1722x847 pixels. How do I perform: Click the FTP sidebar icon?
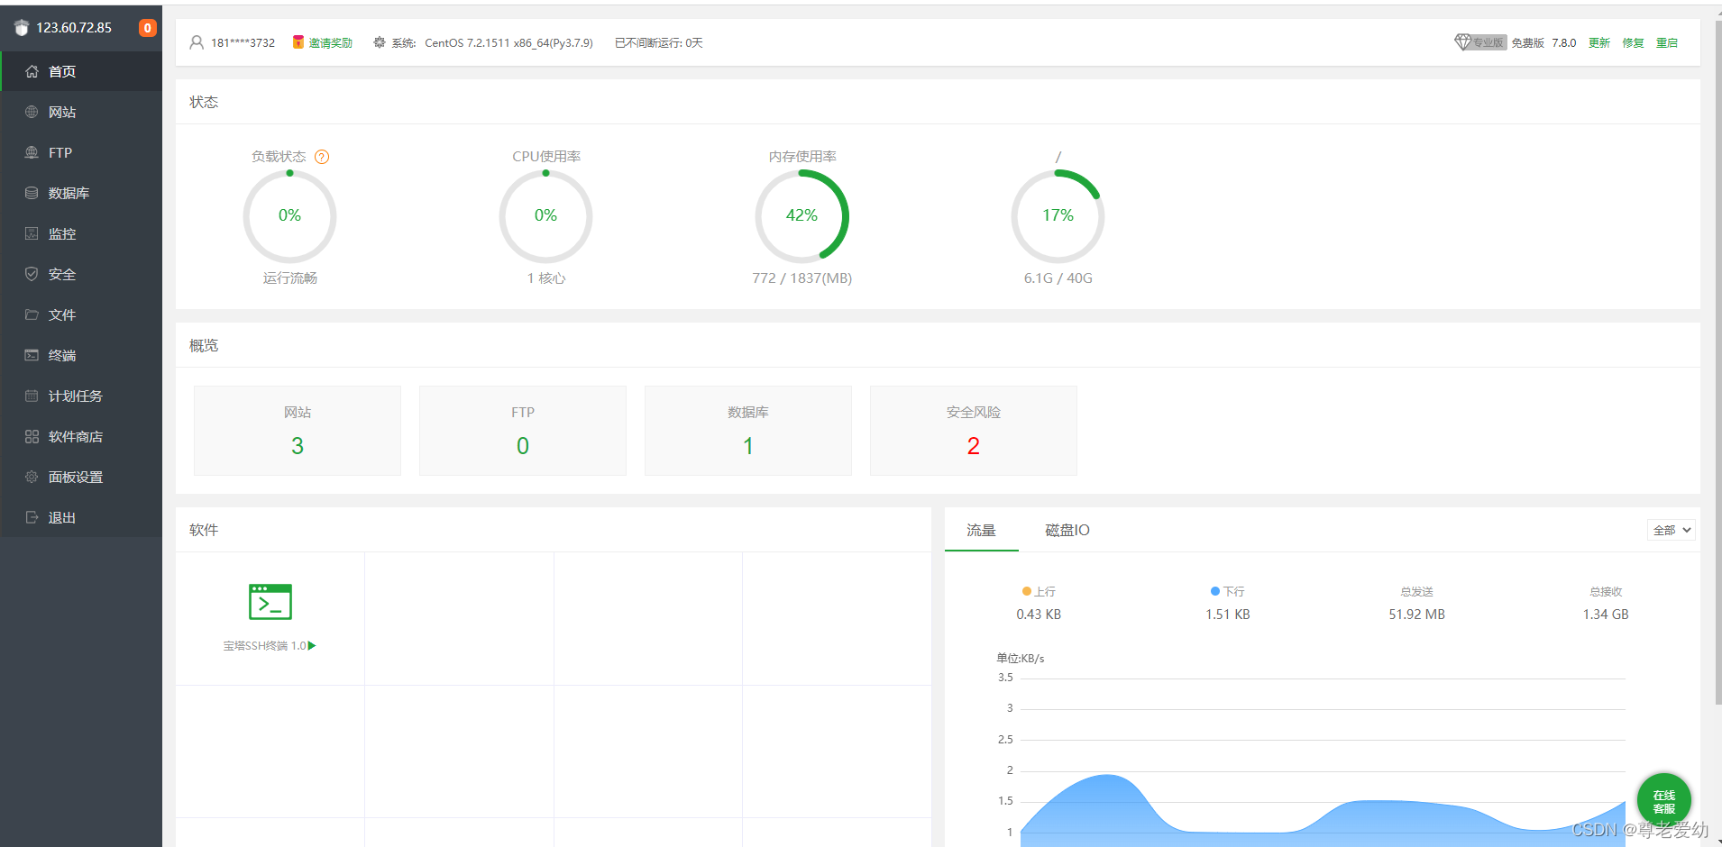[32, 152]
